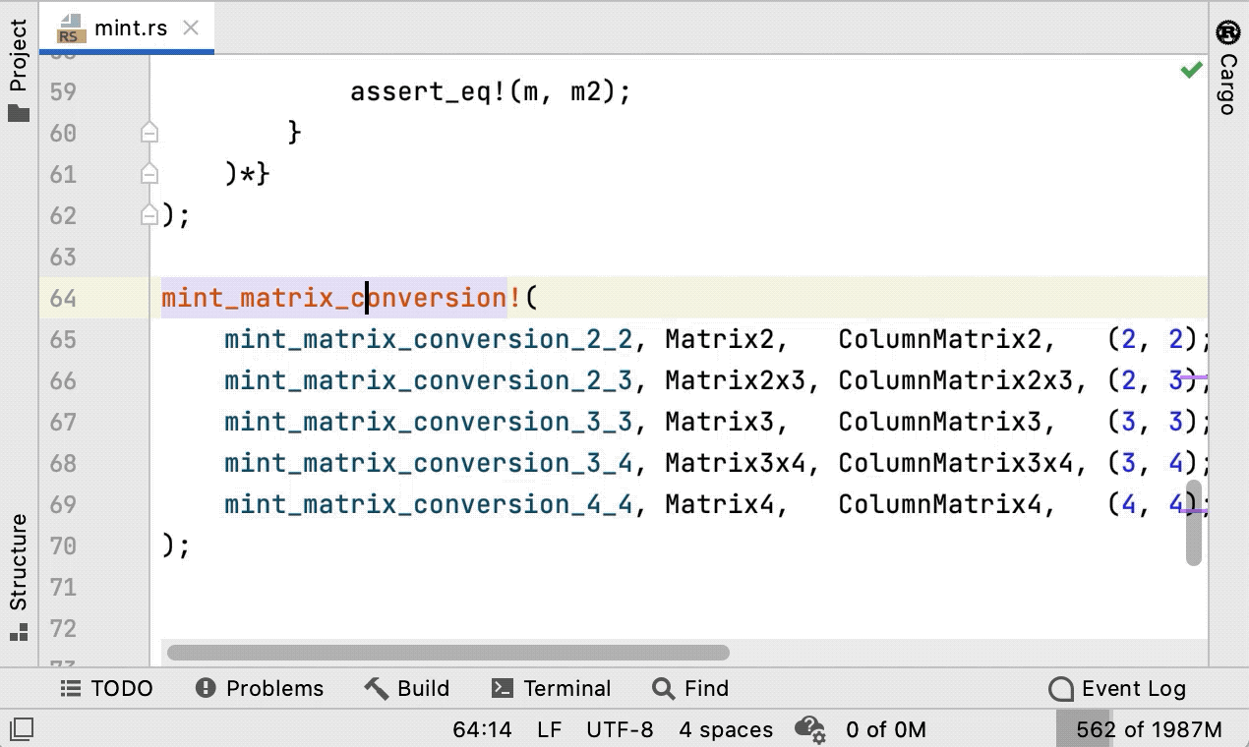1249x747 pixels.
Task: Collapse the fold marker on line 61
Action: coord(149,174)
